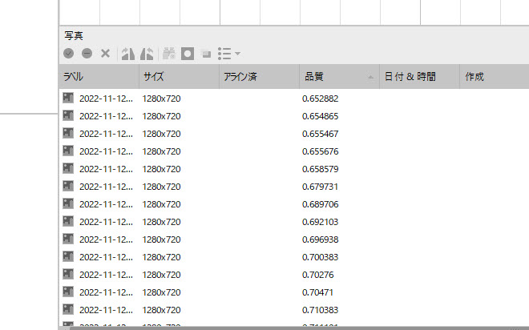Click the 1280x720 size in row 0.652882

tap(161, 99)
